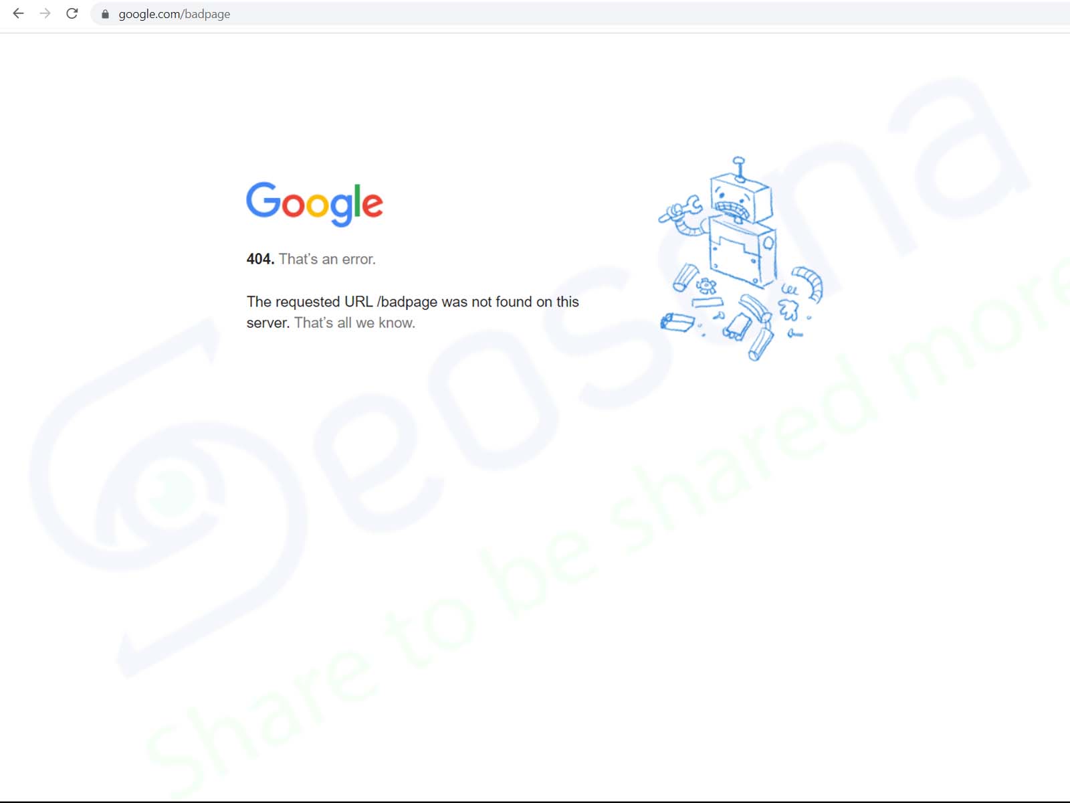The image size is (1070, 803).
Task: Click the browser forward arrow
Action: coord(45,13)
